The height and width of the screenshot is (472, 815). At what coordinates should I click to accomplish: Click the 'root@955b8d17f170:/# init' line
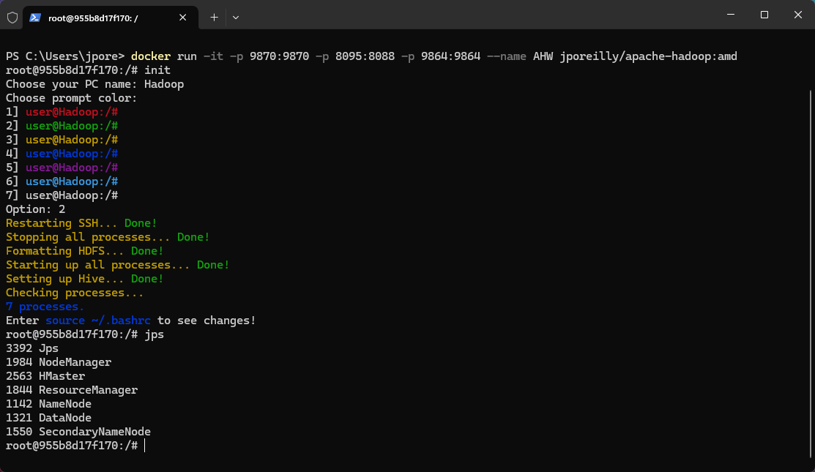click(x=89, y=70)
